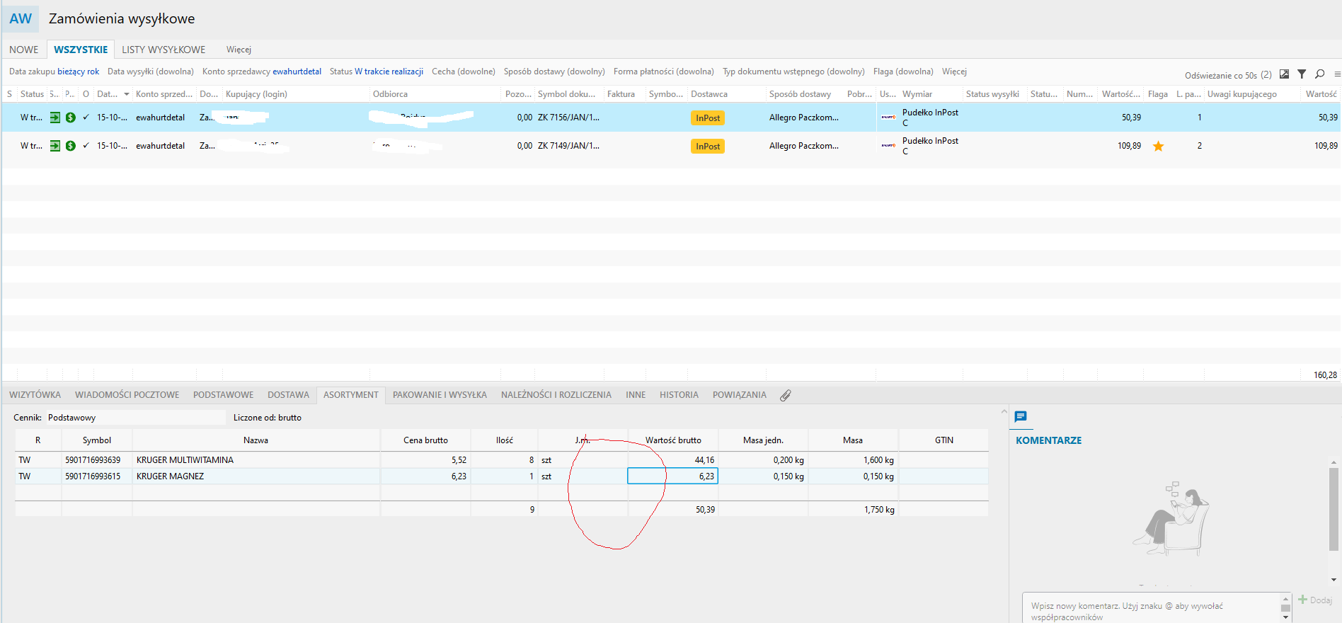This screenshot has height=623, width=1342.
Task: Click the new comment text field
Action: pyautogui.click(x=1151, y=611)
